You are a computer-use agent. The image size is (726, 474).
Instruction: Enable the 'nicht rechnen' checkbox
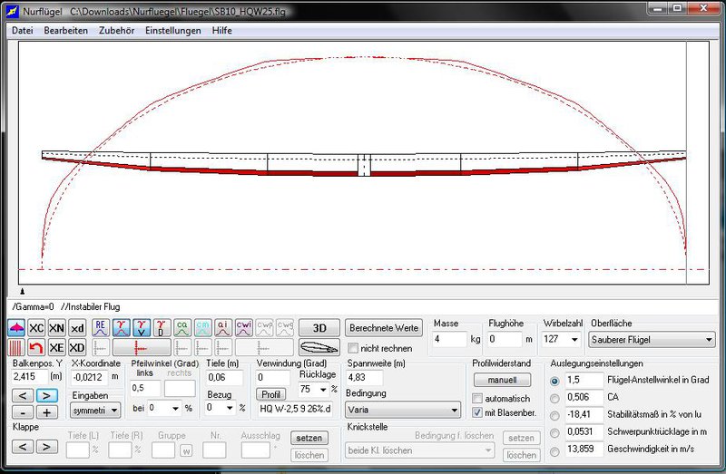(354, 348)
